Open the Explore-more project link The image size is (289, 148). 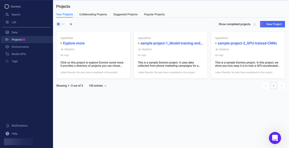tap(74, 43)
